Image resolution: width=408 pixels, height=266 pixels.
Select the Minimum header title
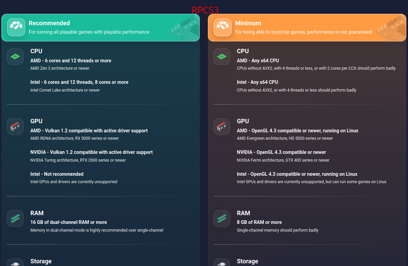click(248, 23)
